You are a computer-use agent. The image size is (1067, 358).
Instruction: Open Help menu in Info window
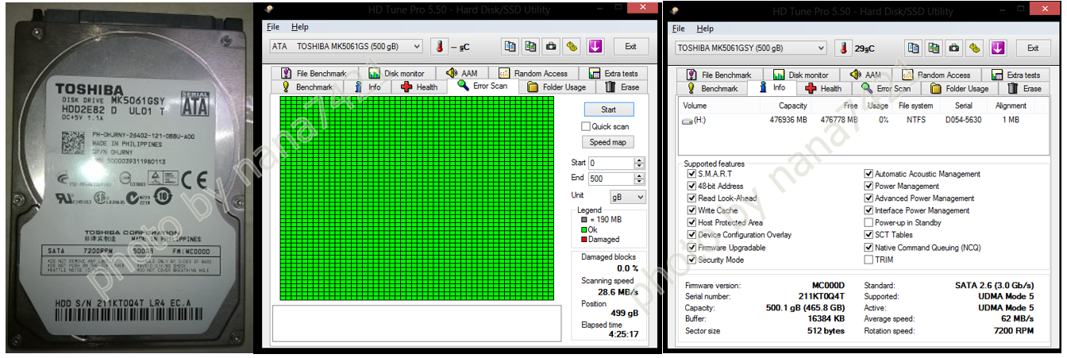pyautogui.click(x=705, y=29)
